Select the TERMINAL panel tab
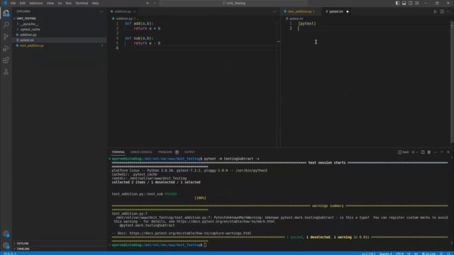 point(118,152)
